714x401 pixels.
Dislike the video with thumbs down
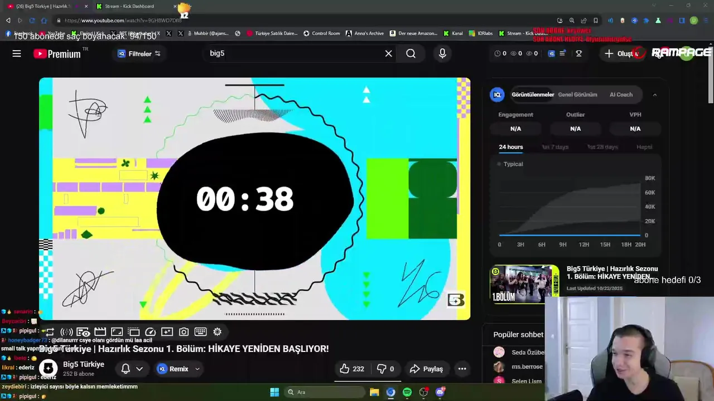[385, 369]
